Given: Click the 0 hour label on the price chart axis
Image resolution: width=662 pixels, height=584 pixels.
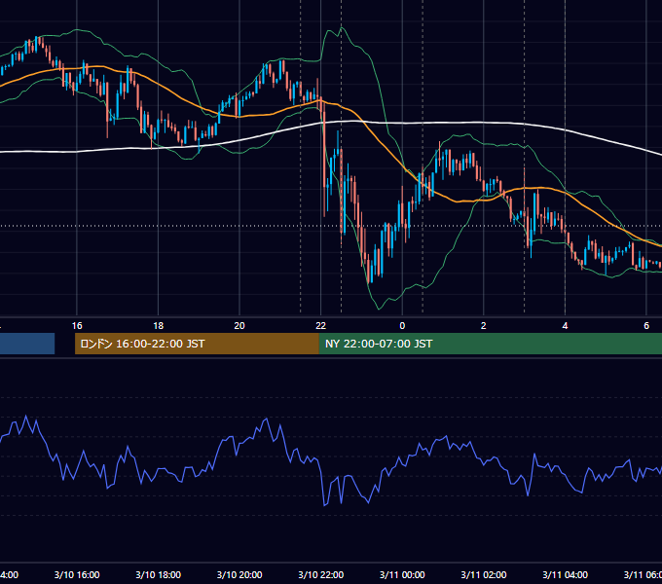Looking at the screenshot, I should [402, 326].
